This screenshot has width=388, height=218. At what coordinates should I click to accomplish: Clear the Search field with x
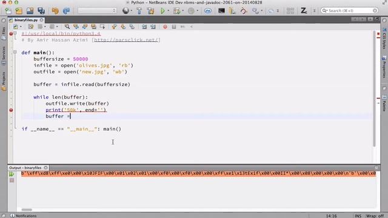click(x=375, y=11)
